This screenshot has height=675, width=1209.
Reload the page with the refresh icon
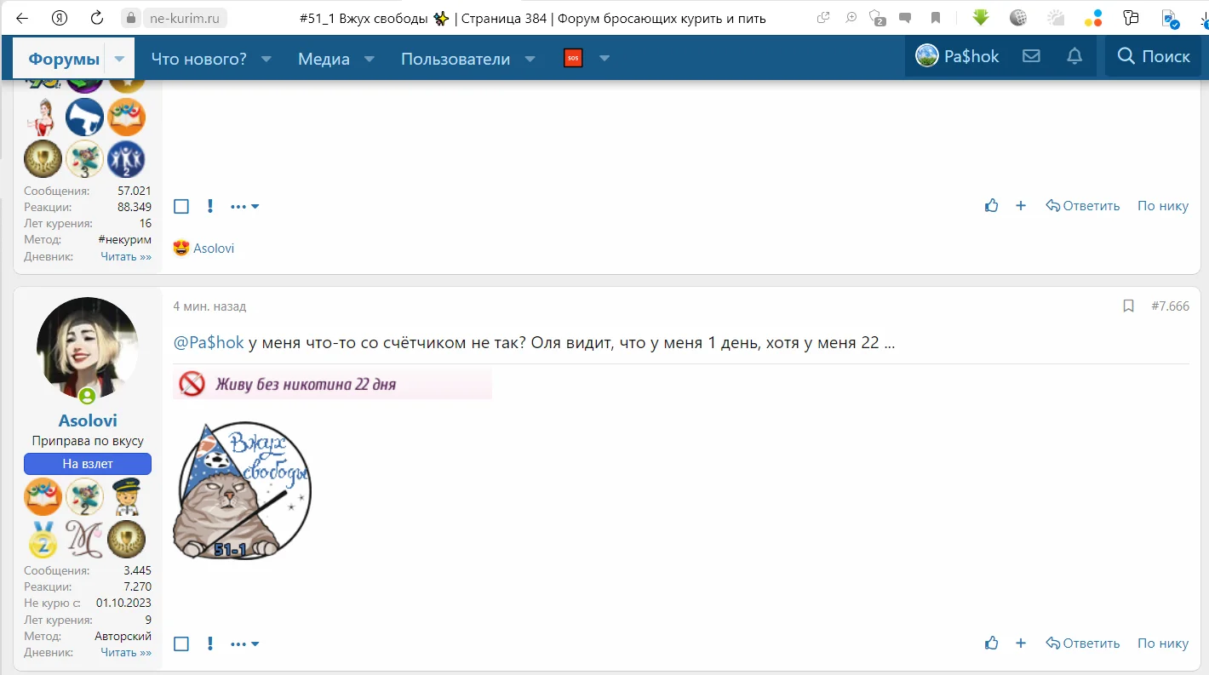click(97, 18)
